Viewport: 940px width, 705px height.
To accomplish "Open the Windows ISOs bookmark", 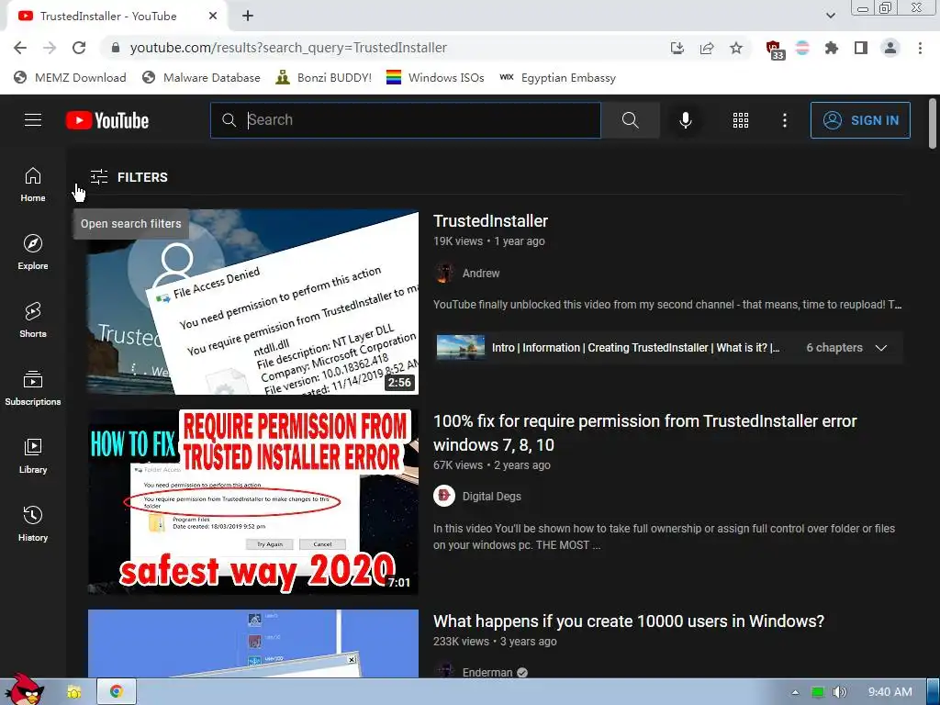I will pyautogui.click(x=435, y=78).
